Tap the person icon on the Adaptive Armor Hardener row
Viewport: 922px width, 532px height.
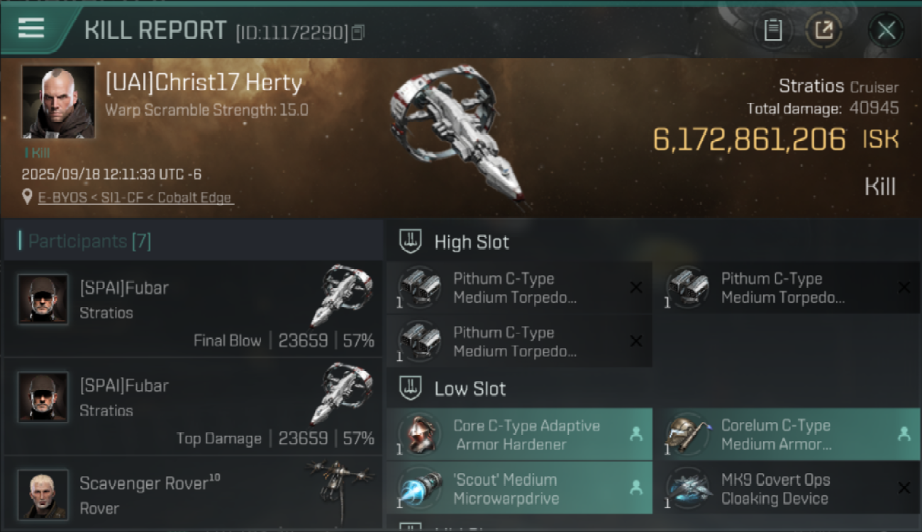tap(636, 434)
